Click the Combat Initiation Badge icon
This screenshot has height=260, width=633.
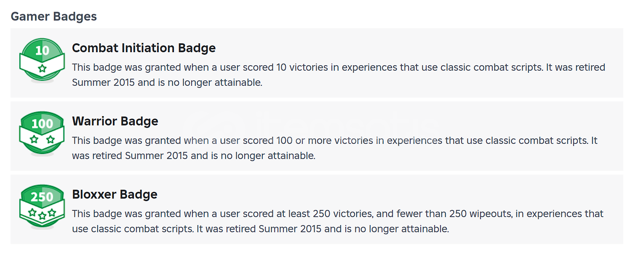tap(42, 60)
